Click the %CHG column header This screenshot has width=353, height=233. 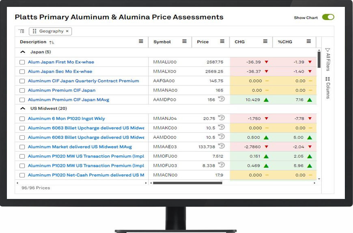(285, 42)
